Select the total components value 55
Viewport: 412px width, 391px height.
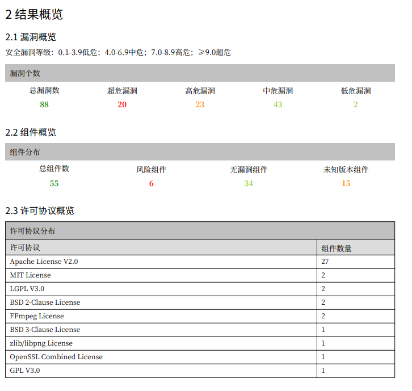[x=54, y=183]
